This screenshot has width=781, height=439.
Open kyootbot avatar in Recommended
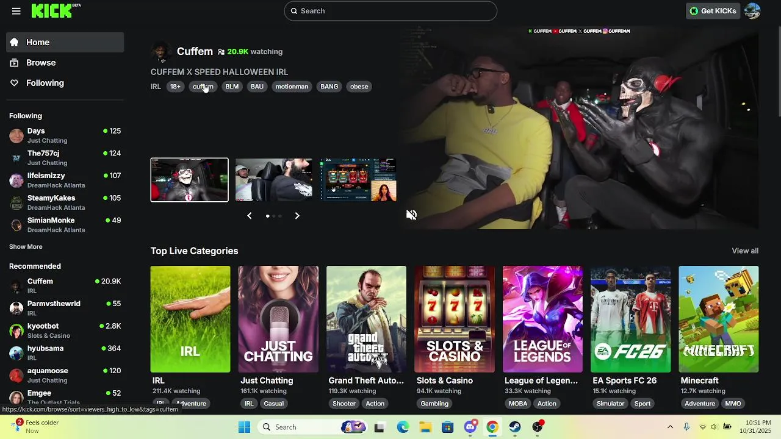click(16, 330)
